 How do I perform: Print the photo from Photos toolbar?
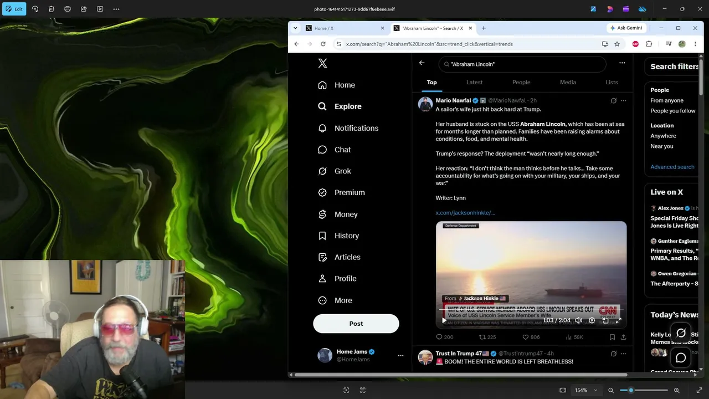(68, 9)
